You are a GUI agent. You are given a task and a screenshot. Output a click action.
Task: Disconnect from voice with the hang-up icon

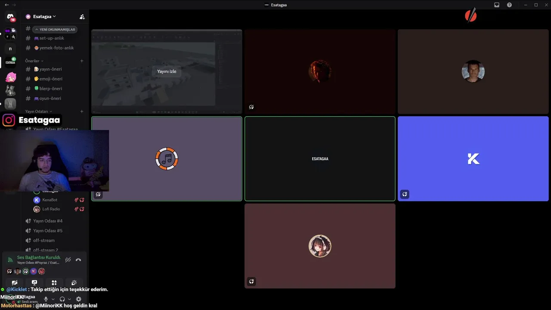pos(78,260)
